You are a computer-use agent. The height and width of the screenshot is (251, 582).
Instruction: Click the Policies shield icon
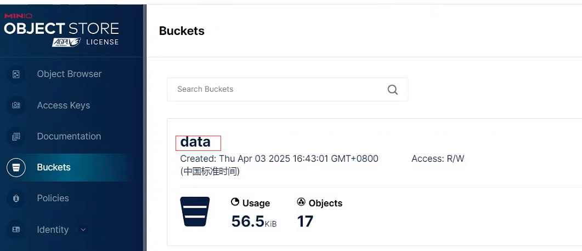click(16, 199)
